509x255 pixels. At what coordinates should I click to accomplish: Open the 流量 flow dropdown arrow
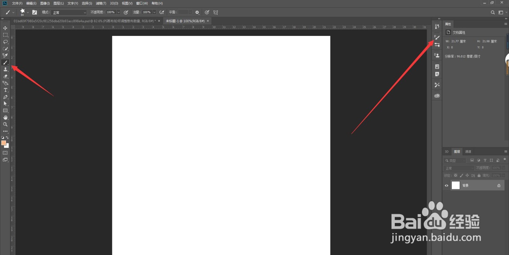pyautogui.click(x=154, y=12)
